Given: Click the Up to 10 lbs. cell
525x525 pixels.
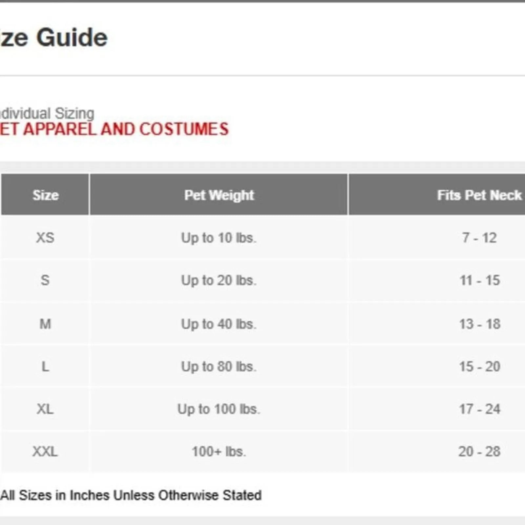Looking at the screenshot, I should point(219,238).
